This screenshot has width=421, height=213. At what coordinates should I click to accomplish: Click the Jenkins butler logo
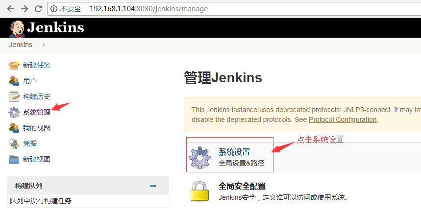pyautogui.click(x=18, y=28)
